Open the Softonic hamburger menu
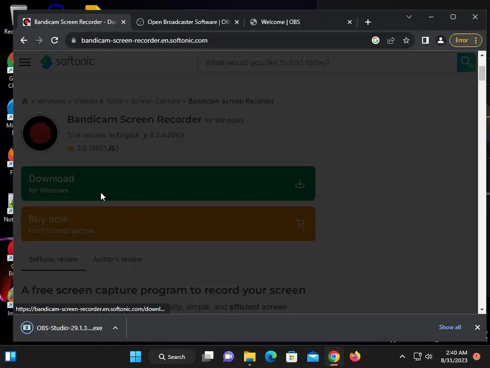This screenshot has height=368, width=490. [x=25, y=62]
